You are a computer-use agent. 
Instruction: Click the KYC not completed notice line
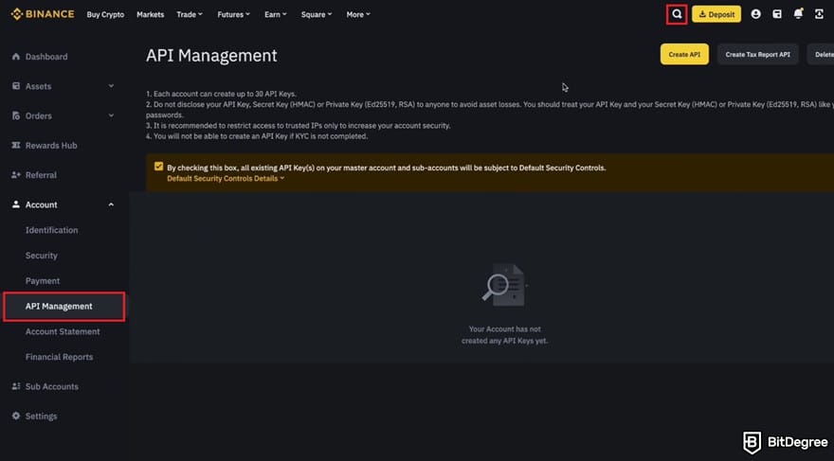257,136
